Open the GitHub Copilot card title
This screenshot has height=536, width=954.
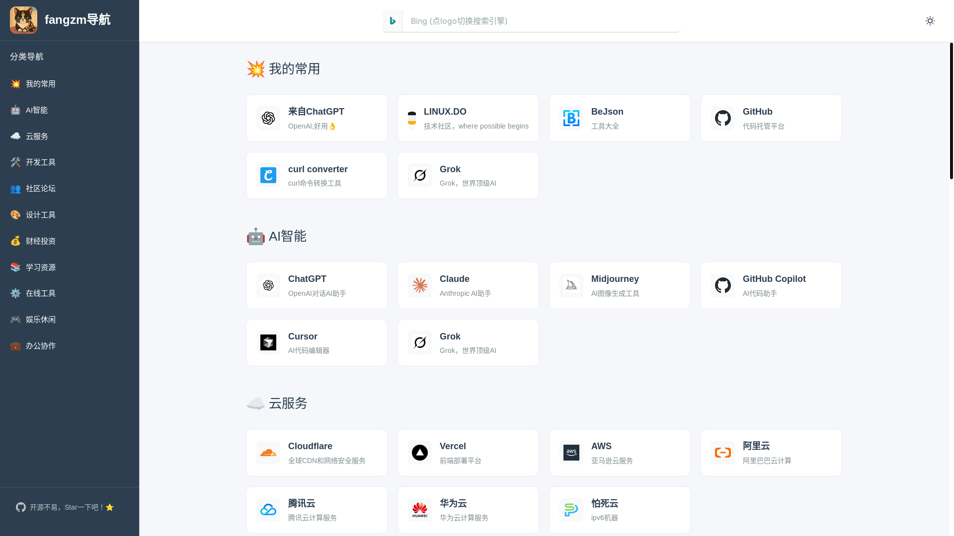774,279
